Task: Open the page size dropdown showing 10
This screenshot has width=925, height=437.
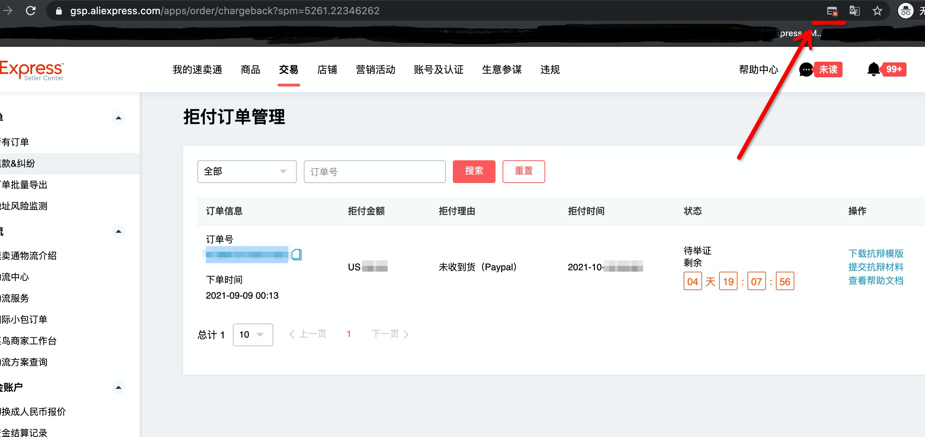Action: [x=253, y=335]
